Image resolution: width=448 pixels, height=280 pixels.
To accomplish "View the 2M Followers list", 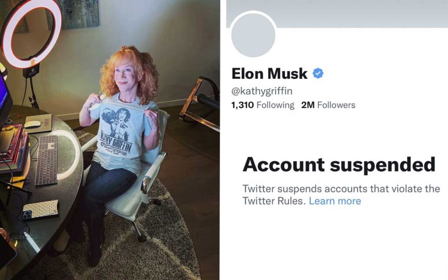I will point(328,105).
